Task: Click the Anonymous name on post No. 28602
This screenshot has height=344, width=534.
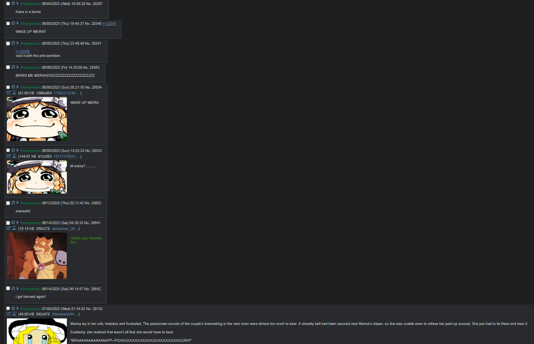Action: 31,203
